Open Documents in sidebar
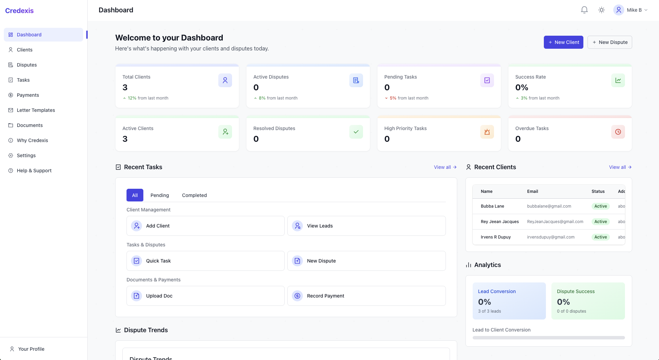This screenshot has height=360, width=659. coord(43,125)
